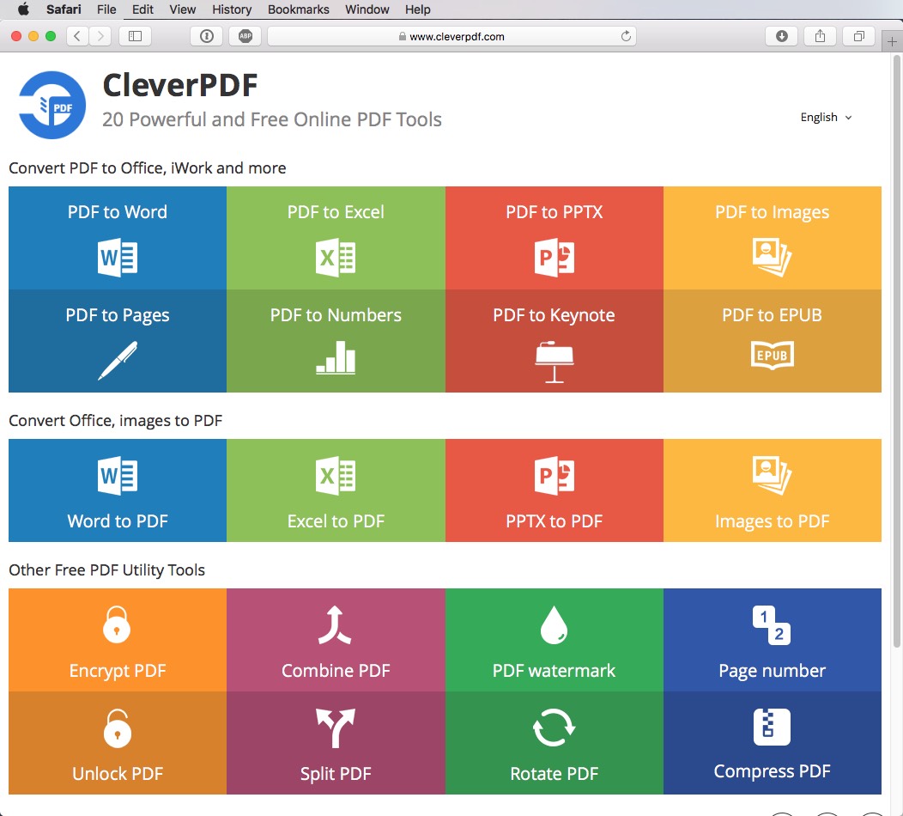Open the PDF to Keynote label link

[x=554, y=315]
